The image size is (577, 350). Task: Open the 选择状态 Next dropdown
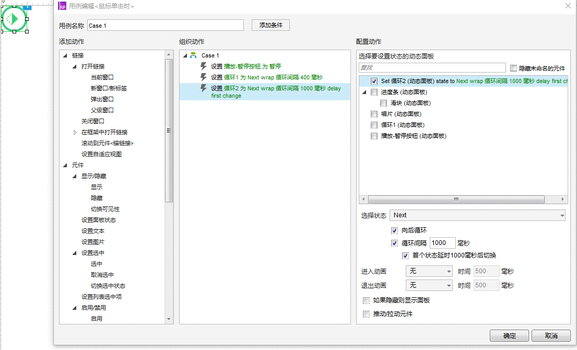tap(477, 215)
